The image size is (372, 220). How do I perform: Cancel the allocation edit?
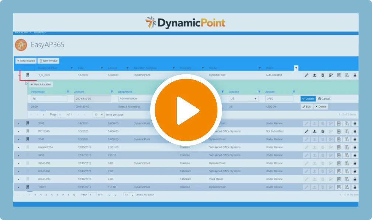(x=324, y=99)
